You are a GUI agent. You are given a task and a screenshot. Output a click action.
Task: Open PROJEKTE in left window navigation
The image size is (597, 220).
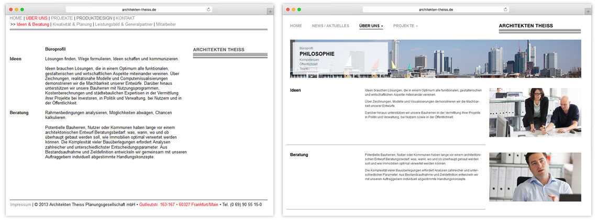click(62, 18)
